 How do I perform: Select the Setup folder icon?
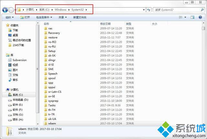tap(46, 51)
